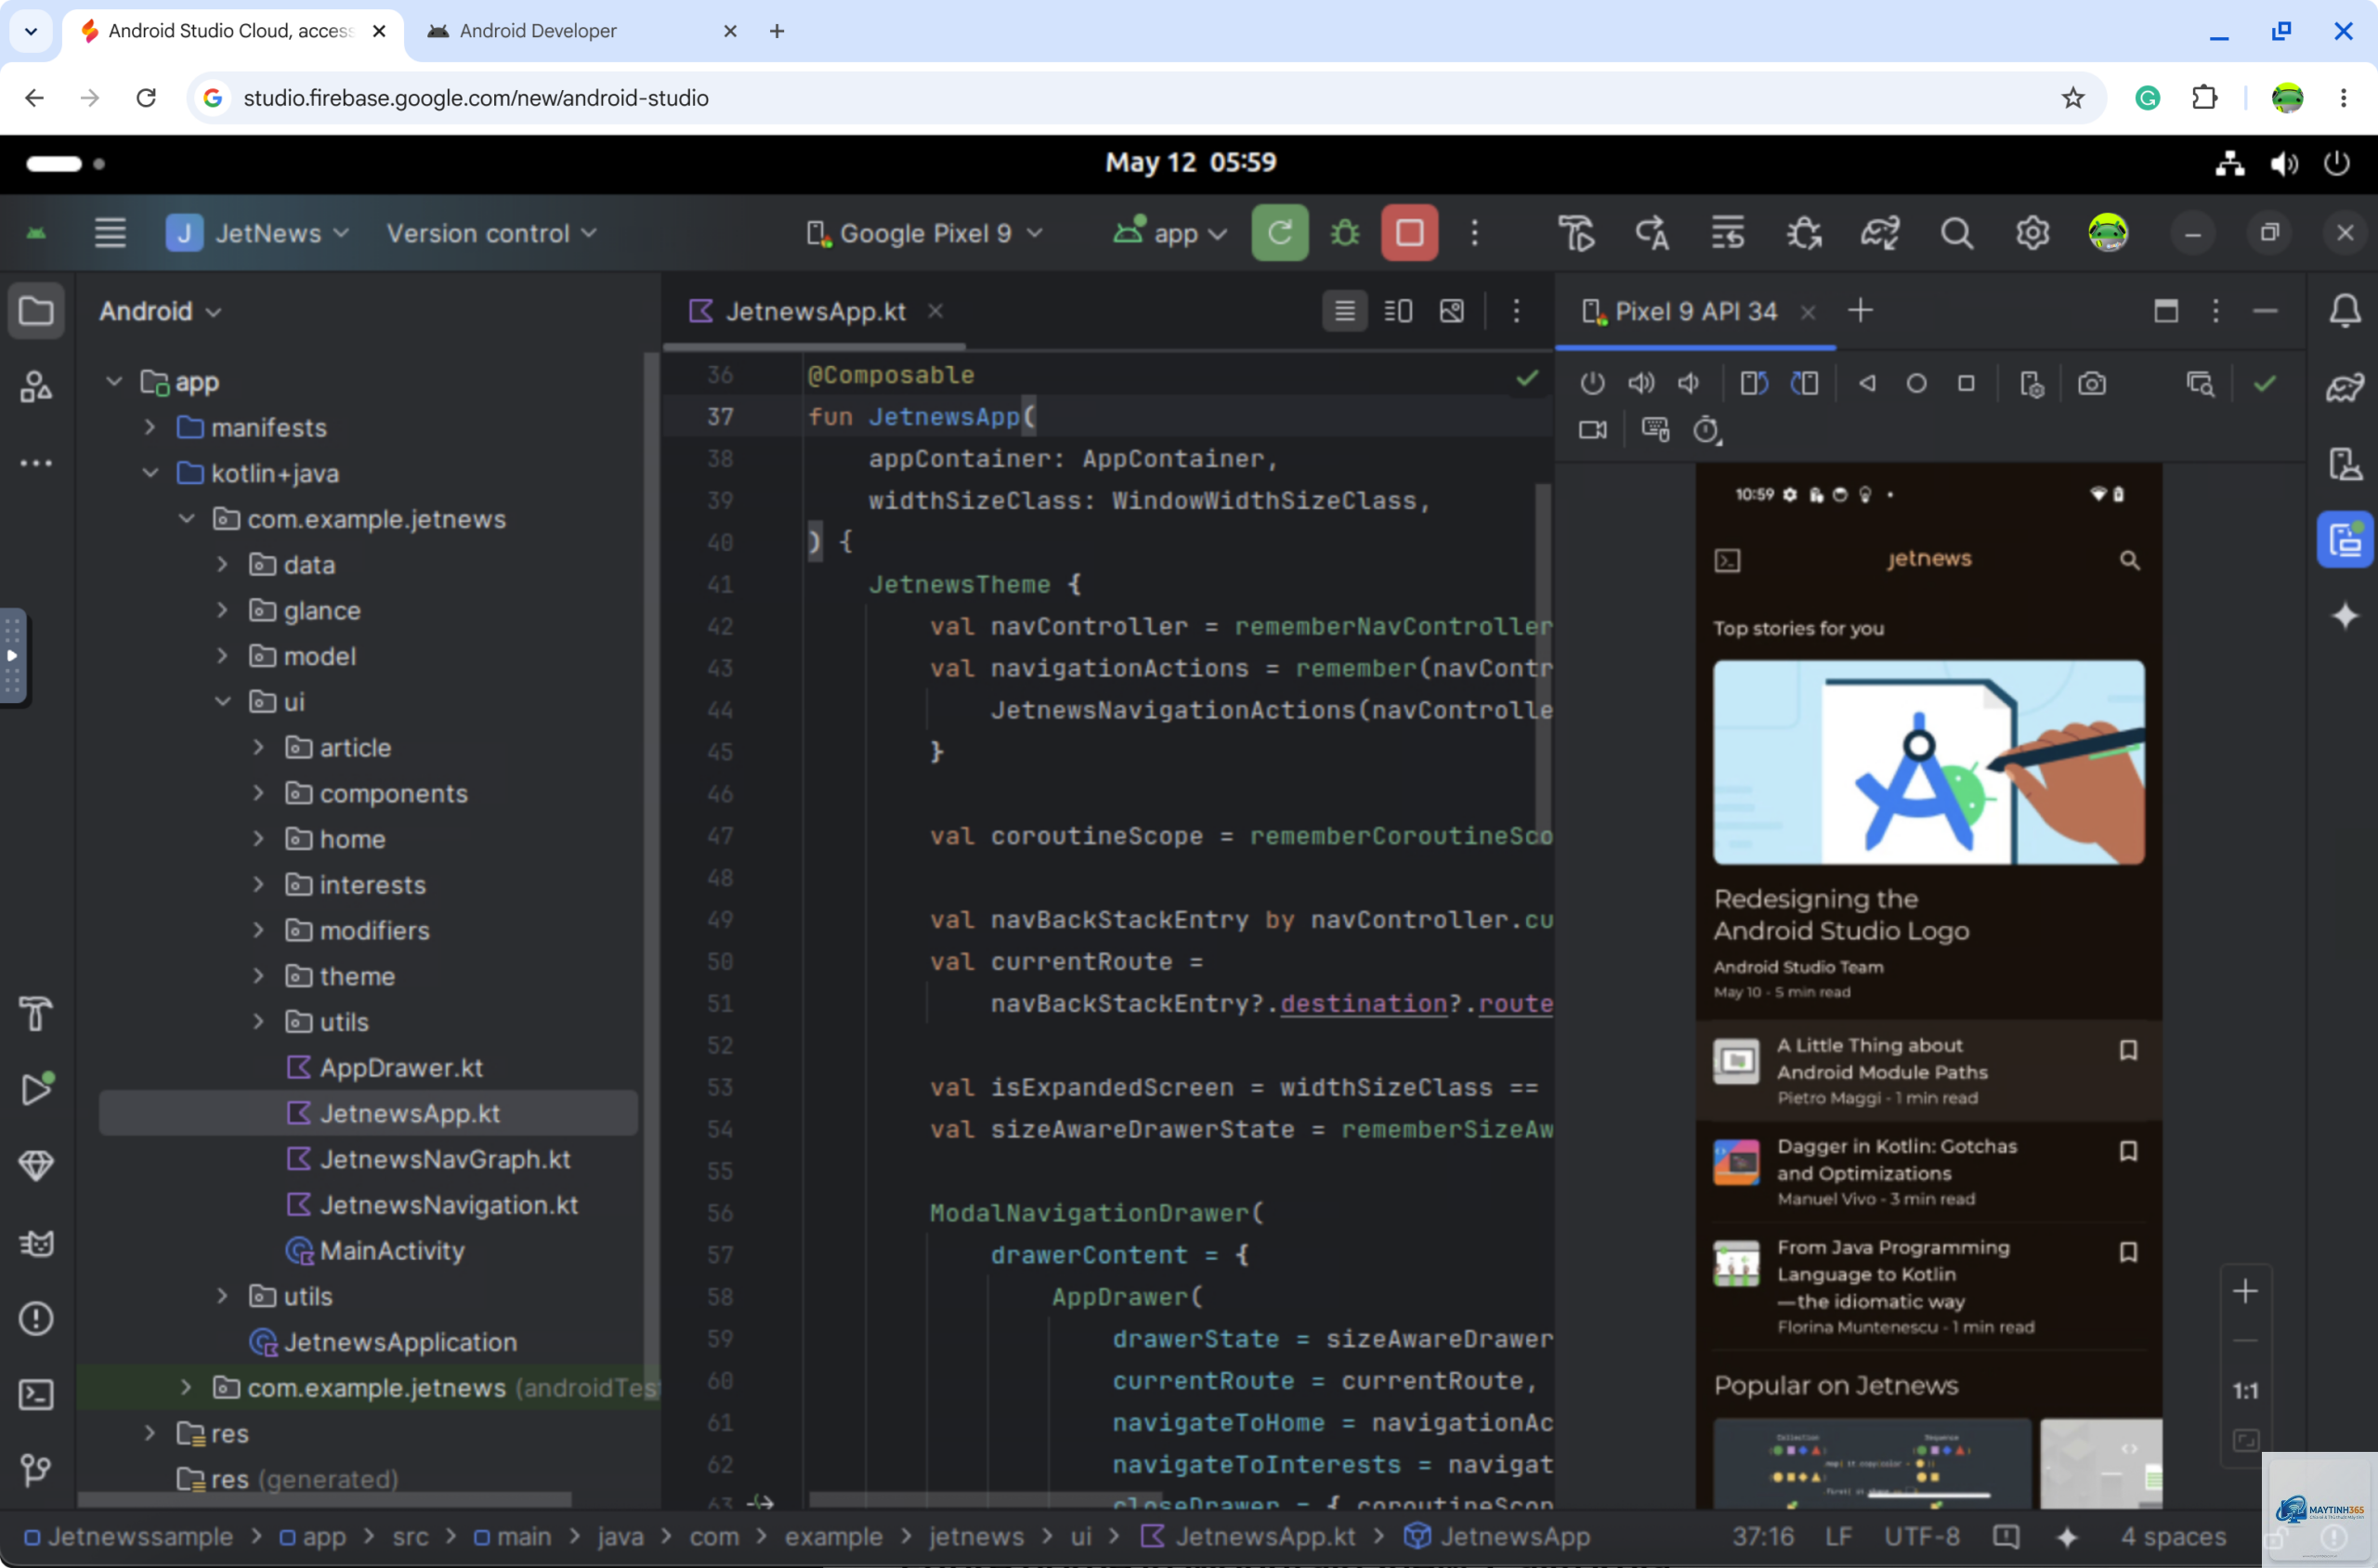Open the Logcat cat icon

coord(36,1242)
